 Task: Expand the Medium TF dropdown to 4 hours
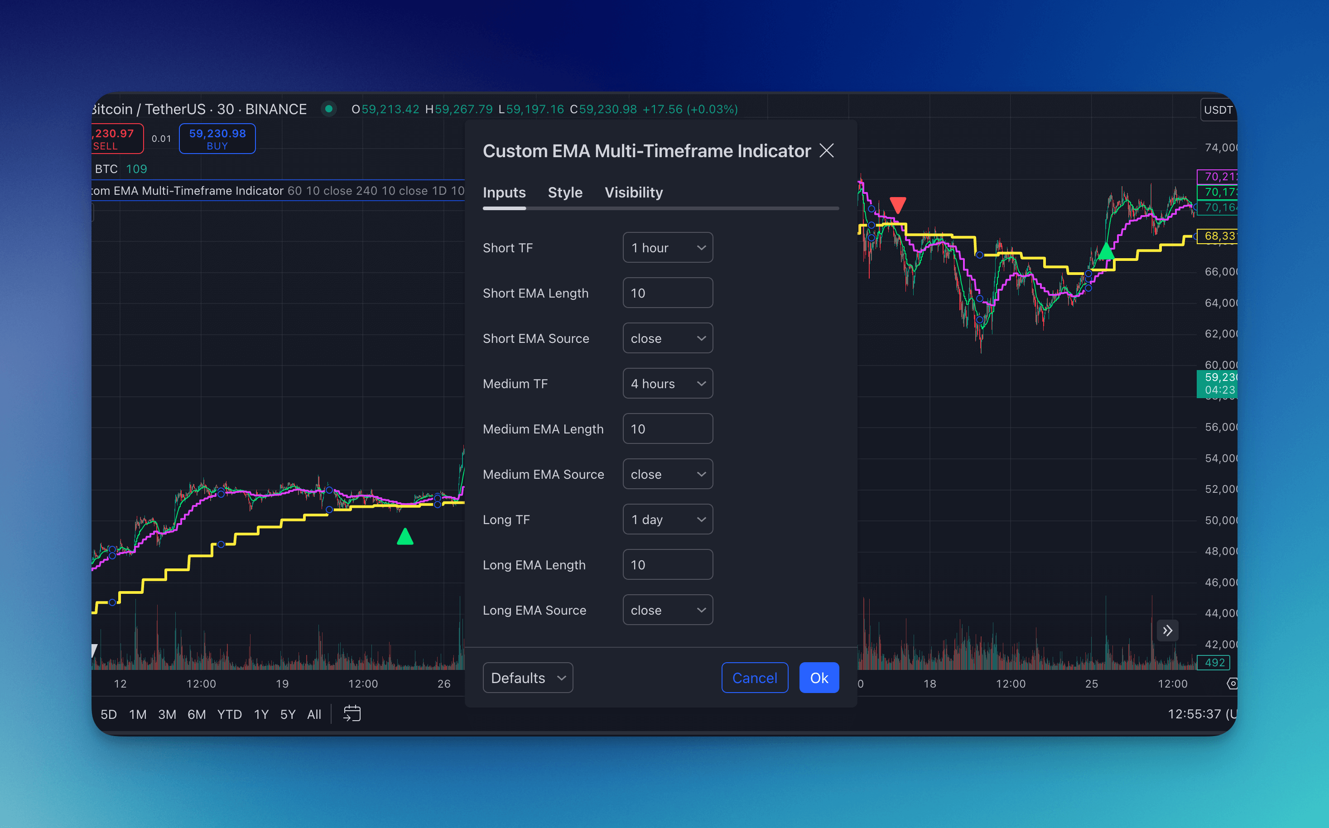pos(668,384)
